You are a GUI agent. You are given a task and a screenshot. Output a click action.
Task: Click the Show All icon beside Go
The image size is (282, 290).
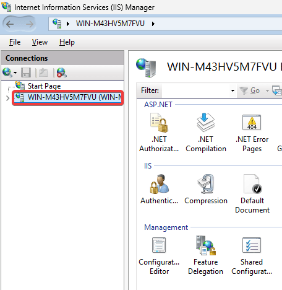(276, 90)
